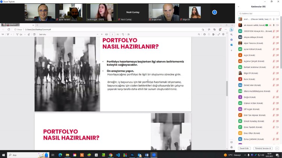Image resolution: width=282 pixels, height=158 pixels.
Task: Open Edge profile avatar icon
Action: pyautogui.click(x=220, y=30)
